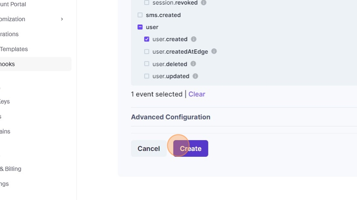Click info icon next to user.deleted
The width and height of the screenshot is (357, 200).
point(193,64)
